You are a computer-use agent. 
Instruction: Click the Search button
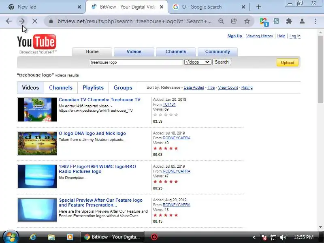(x=222, y=62)
